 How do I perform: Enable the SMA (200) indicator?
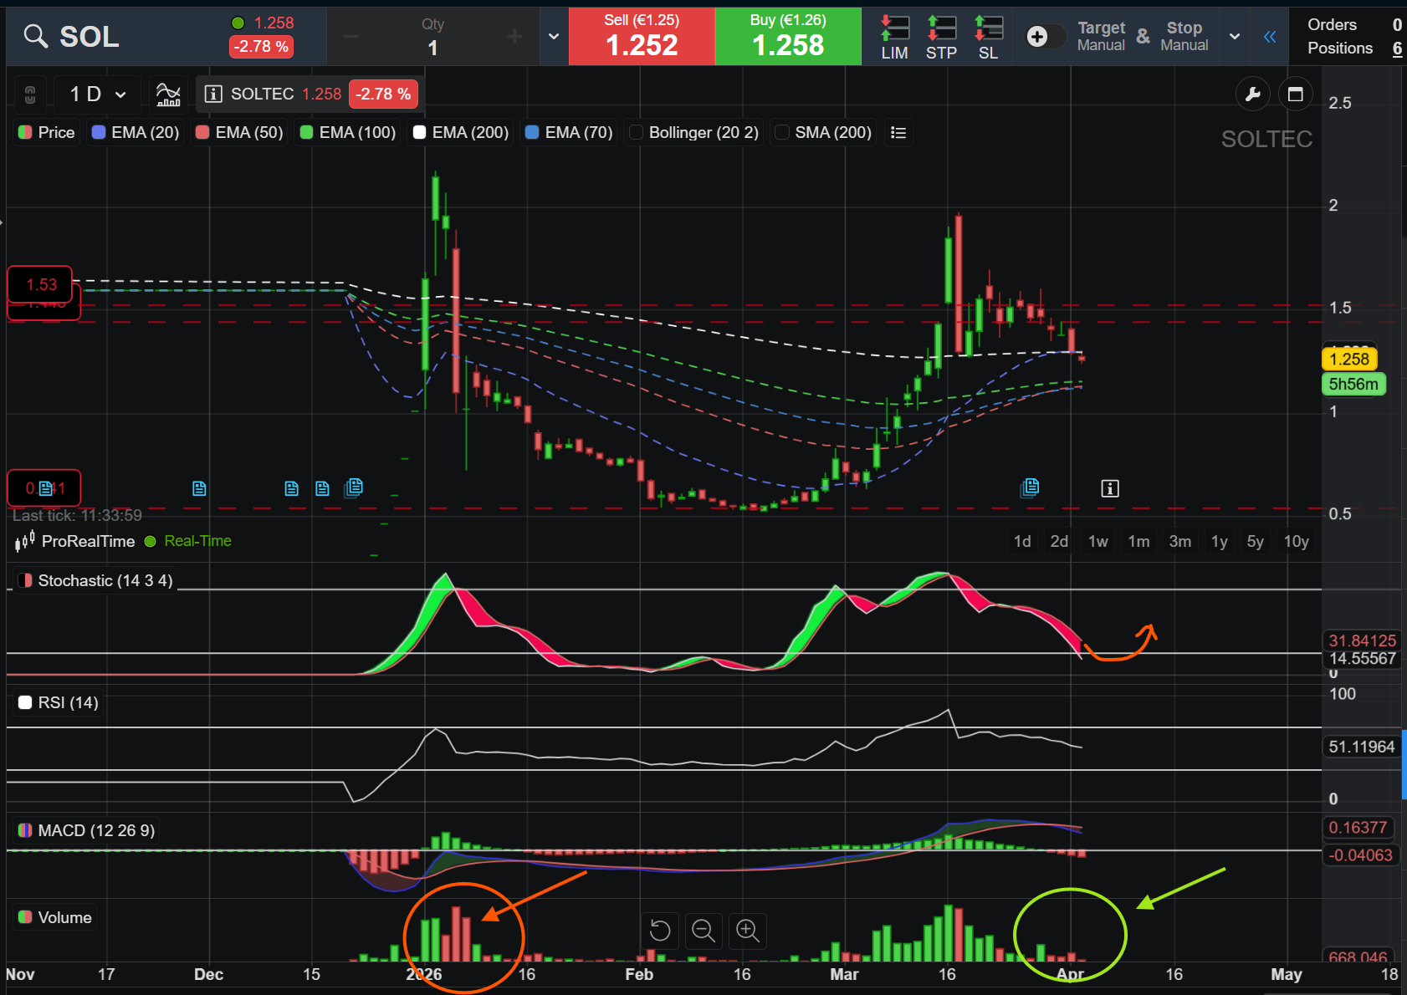[823, 133]
